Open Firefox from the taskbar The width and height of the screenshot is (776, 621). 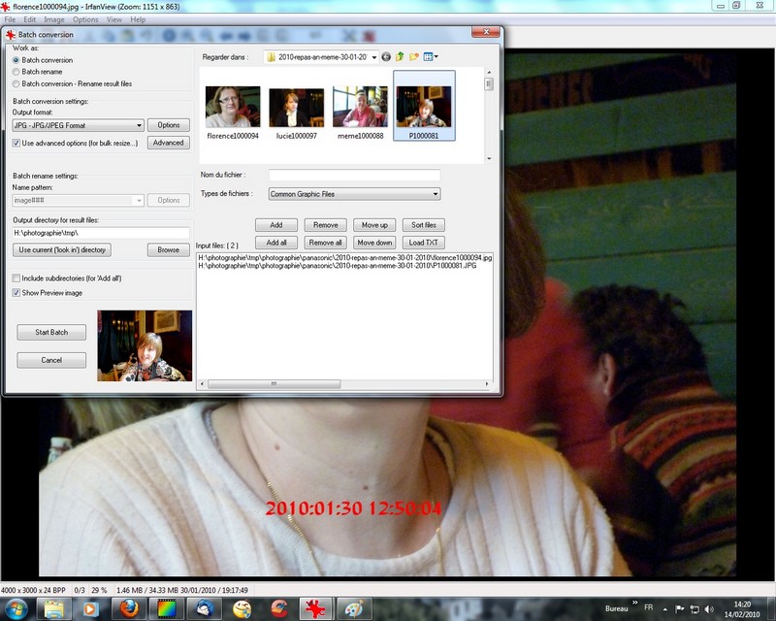(x=129, y=608)
